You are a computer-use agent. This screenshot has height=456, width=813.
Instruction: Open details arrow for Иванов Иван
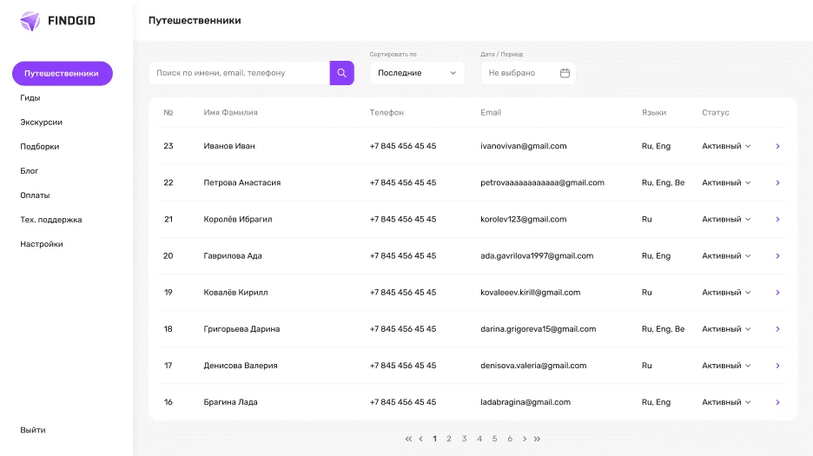pyautogui.click(x=777, y=146)
